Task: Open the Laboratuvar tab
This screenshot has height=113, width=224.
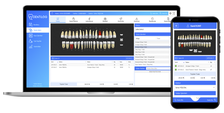Action: pos(89,20)
